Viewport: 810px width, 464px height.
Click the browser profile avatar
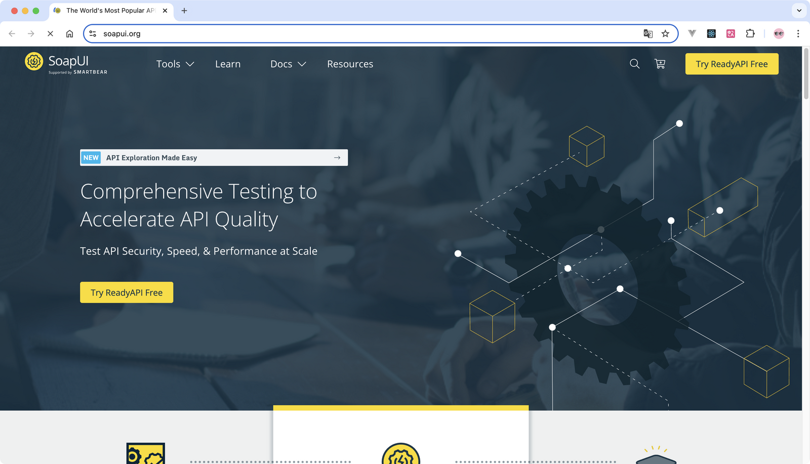[x=778, y=33]
